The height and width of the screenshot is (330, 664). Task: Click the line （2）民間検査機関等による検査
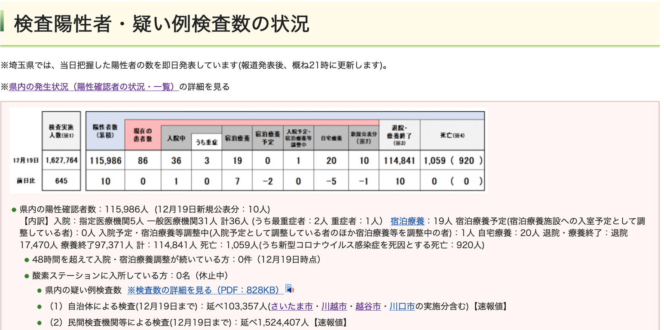coord(198,322)
